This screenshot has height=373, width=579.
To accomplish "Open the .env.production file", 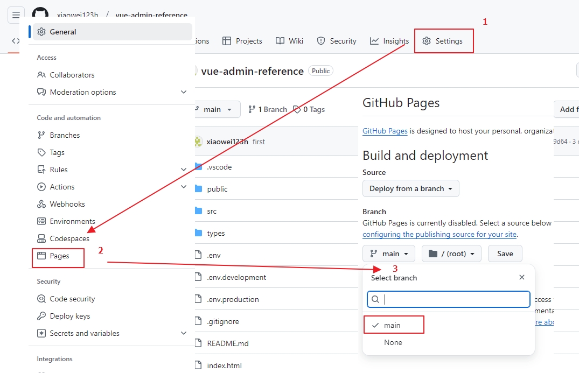I will (x=233, y=299).
